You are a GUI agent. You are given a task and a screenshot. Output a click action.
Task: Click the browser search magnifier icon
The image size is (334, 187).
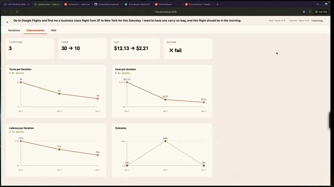click(317, 4)
